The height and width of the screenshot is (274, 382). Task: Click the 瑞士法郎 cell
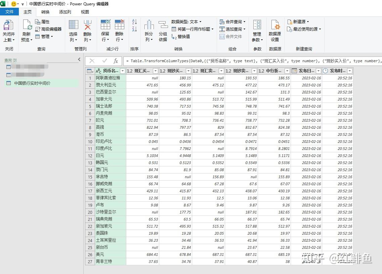[x=110, y=106]
